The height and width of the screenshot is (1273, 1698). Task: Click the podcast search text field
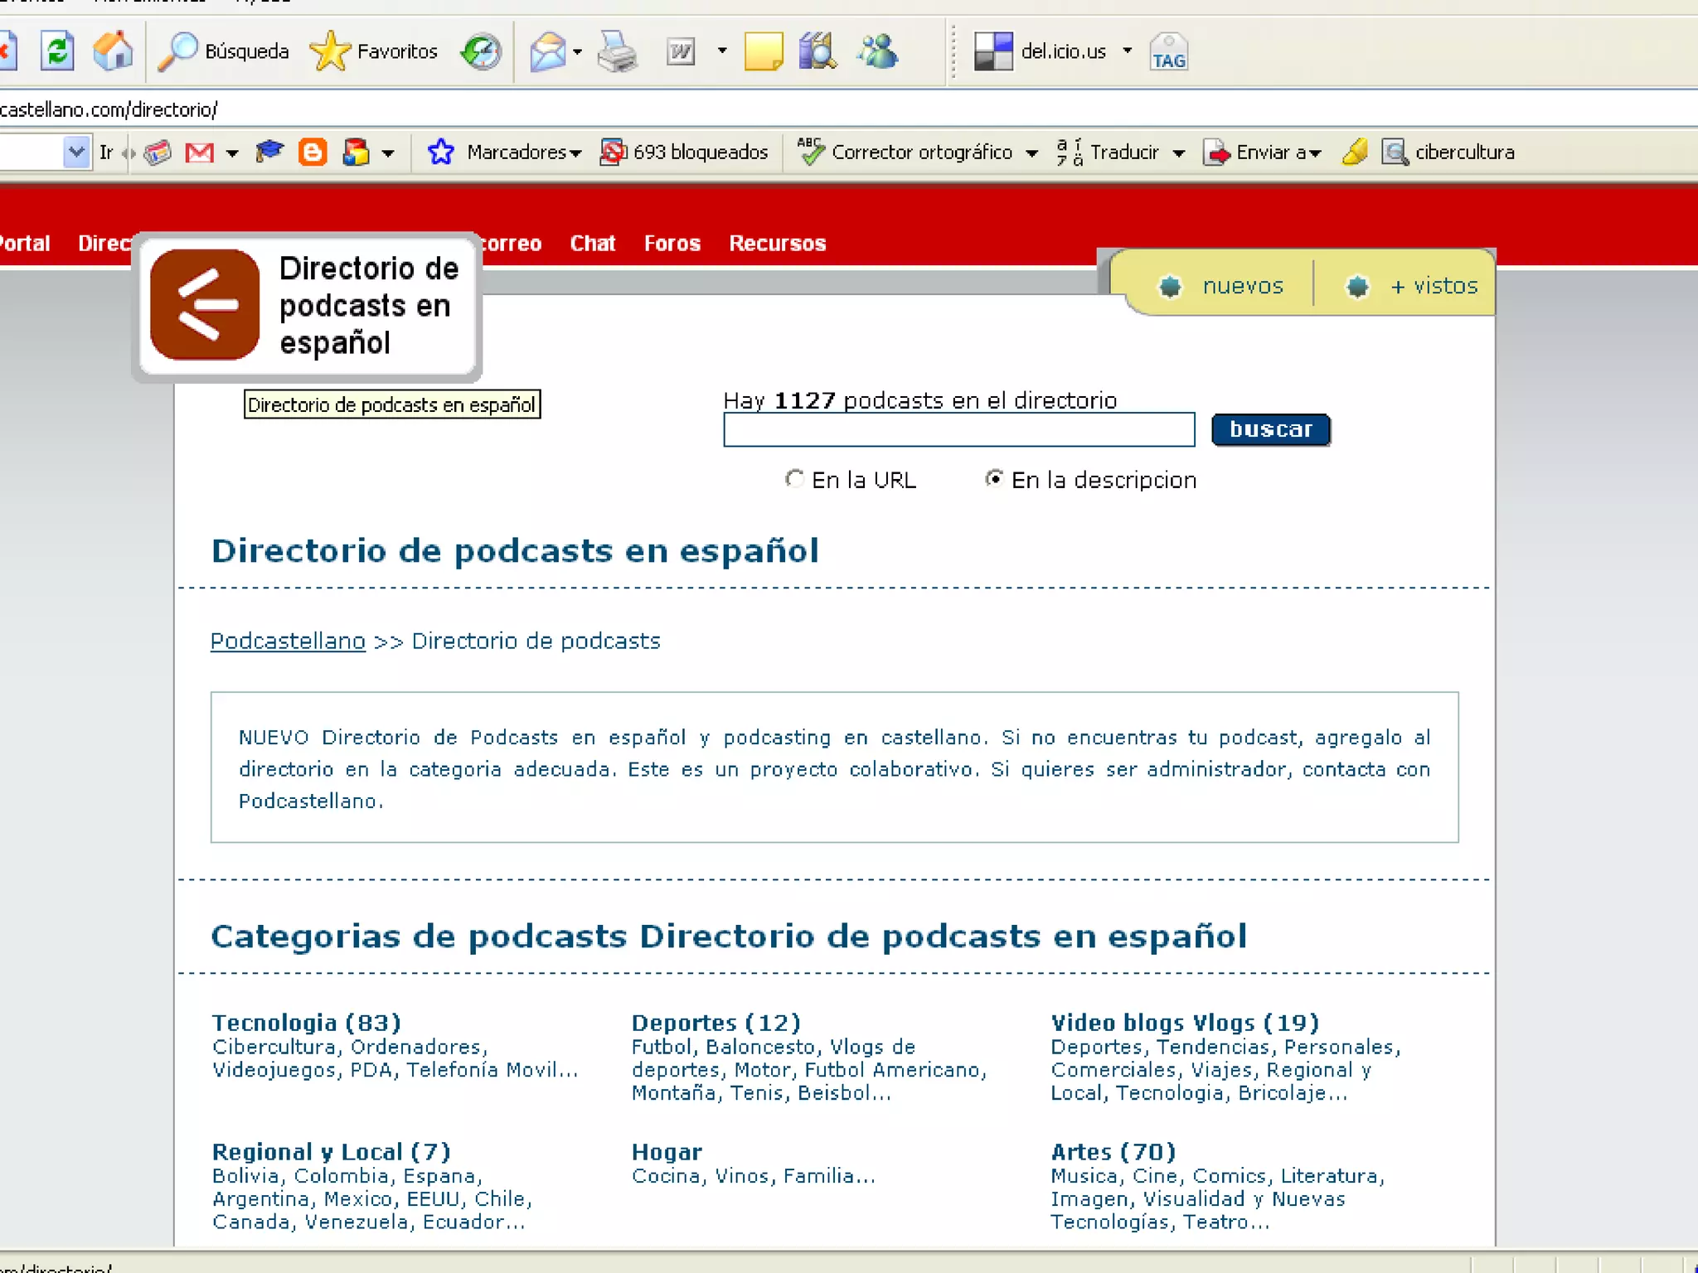[x=958, y=429]
